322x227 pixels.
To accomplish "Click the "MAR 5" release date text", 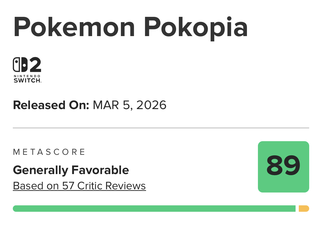I will (112, 105).
